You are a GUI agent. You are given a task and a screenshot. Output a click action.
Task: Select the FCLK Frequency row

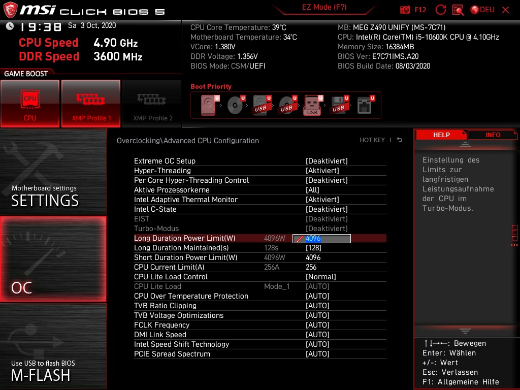pyautogui.click(x=260, y=324)
